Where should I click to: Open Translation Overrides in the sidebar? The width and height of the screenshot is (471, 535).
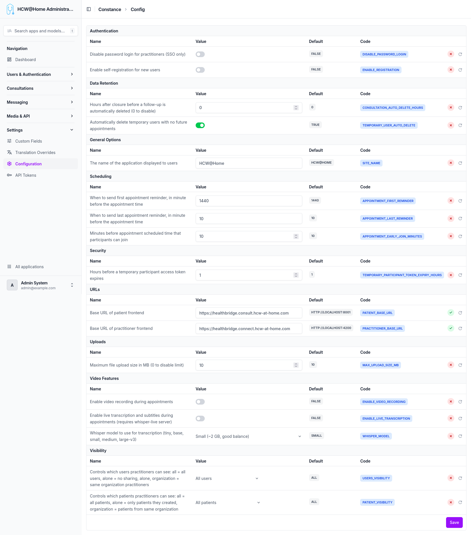[x=35, y=153]
